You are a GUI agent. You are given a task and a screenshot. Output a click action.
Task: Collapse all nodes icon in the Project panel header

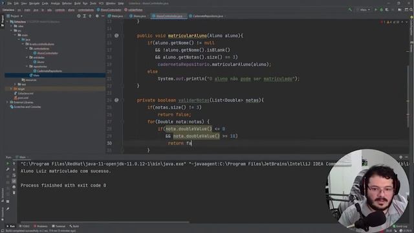click(91, 16)
